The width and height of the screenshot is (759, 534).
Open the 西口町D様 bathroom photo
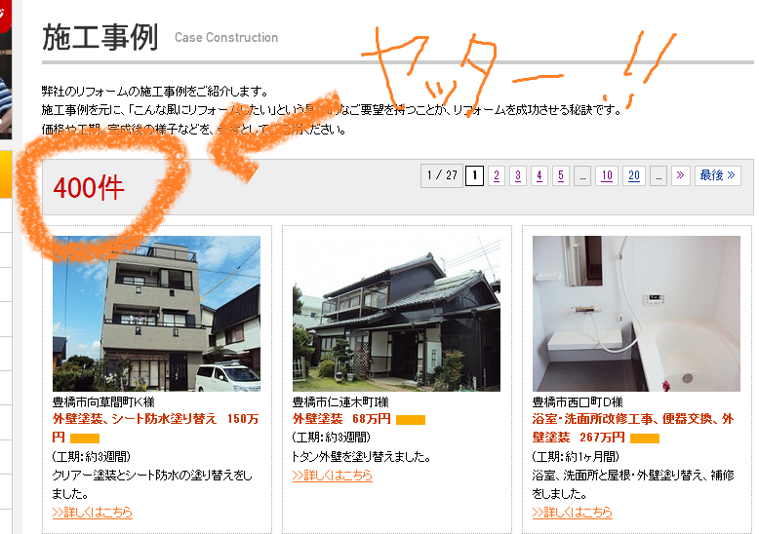[x=636, y=314]
